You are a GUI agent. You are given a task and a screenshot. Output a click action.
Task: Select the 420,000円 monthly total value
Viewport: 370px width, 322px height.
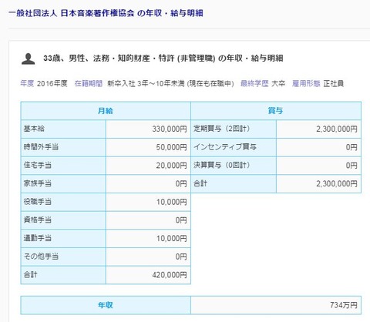pos(170,275)
